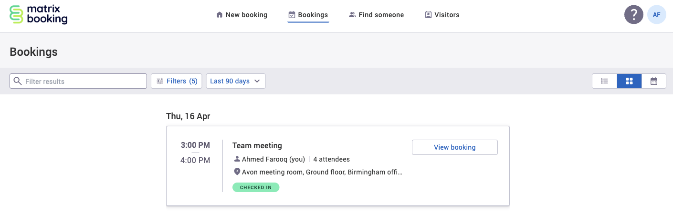Open help via question mark icon

tap(634, 14)
